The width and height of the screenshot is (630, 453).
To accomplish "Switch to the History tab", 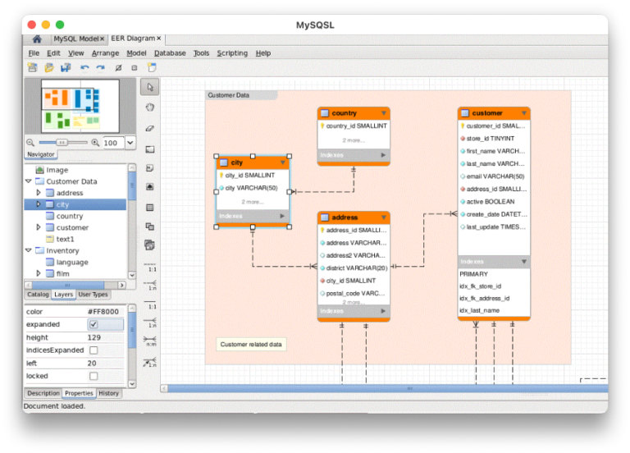I will [x=108, y=393].
